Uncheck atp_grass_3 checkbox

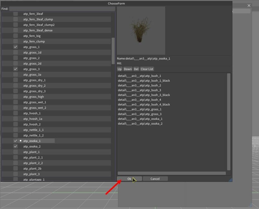coord(16,69)
